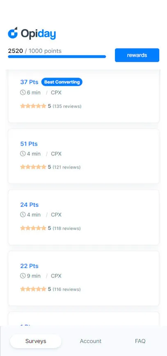Click the clock icon on 37 Pts survey
This screenshot has height=356, width=167.
[x=23, y=93]
